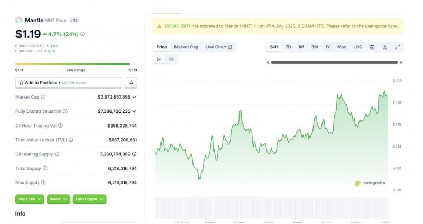Viewport: 423px width, 224px height.
Task: Select the Market Cap chart tab
Action: (x=186, y=47)
